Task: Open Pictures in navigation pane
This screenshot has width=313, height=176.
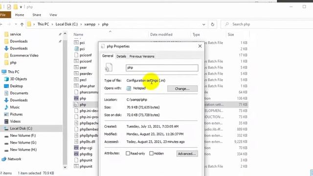Action: (x=16, y=114)
